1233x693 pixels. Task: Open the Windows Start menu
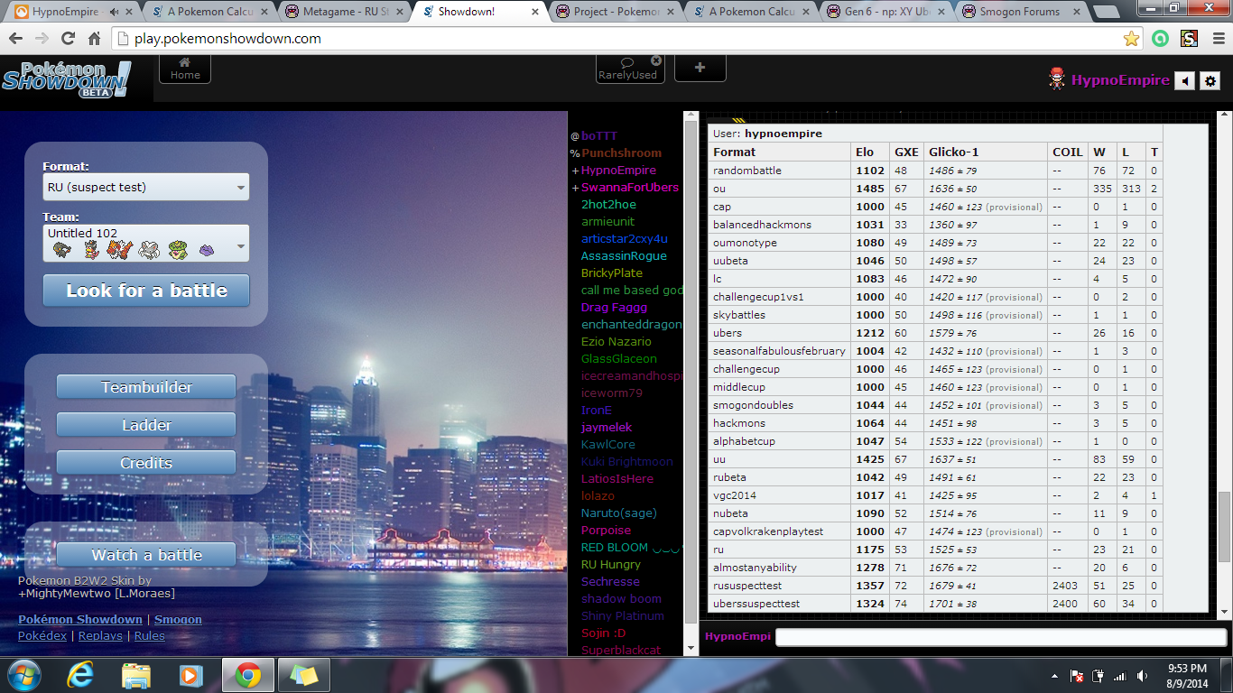pos(23,675)
